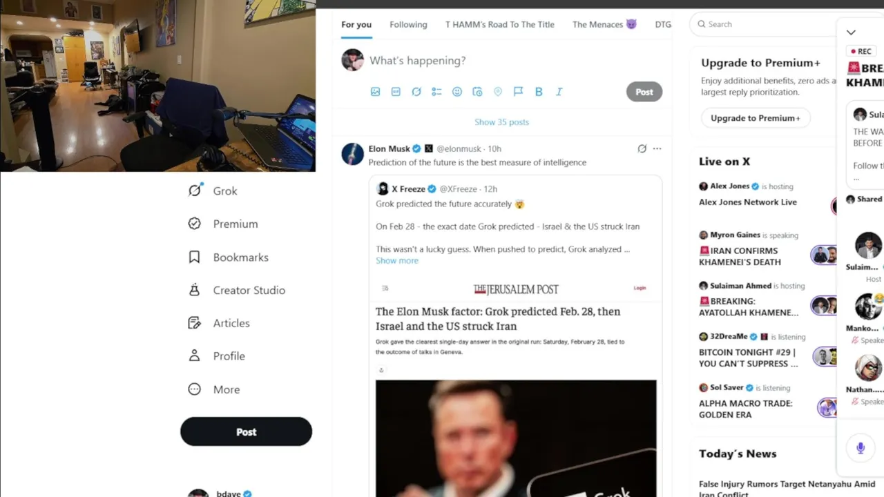884x497 pixels.
Task: Click the Upgrade to Premium+ button
Action: tap(756, 118)
